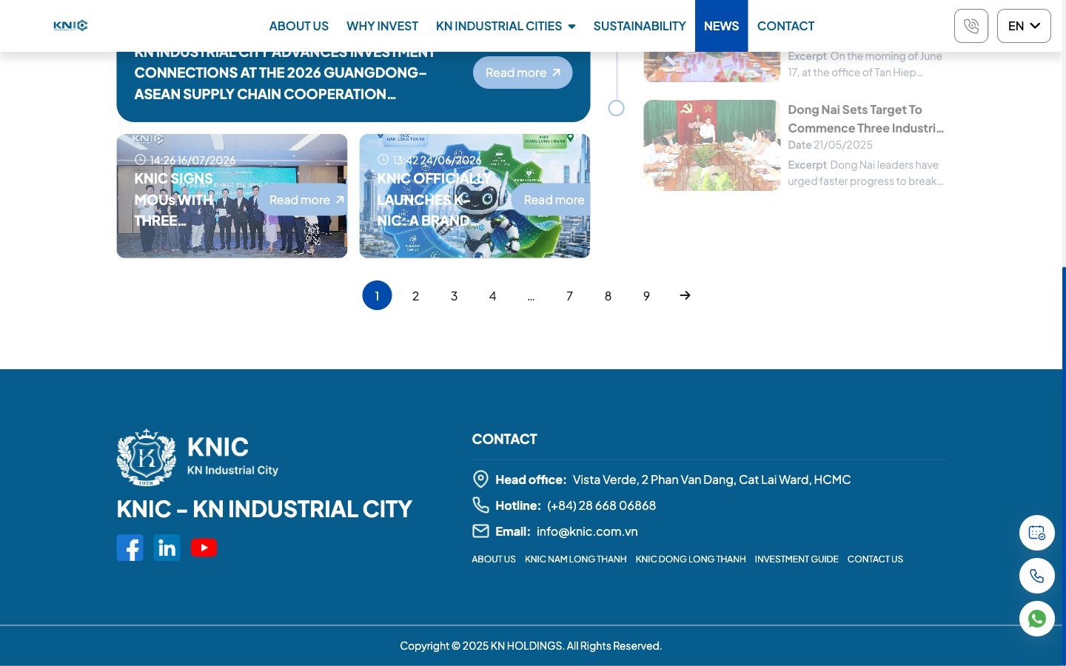
Task: Navigate to Sustainability section
Action: point(640,26)
